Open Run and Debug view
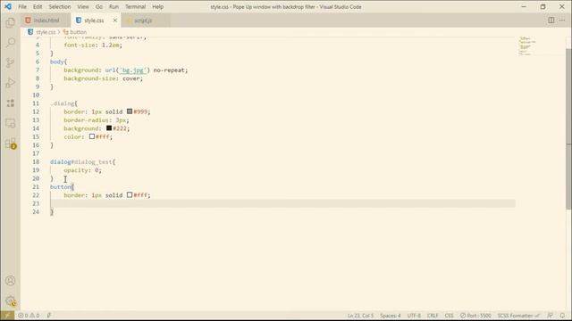 coord(10,83)
